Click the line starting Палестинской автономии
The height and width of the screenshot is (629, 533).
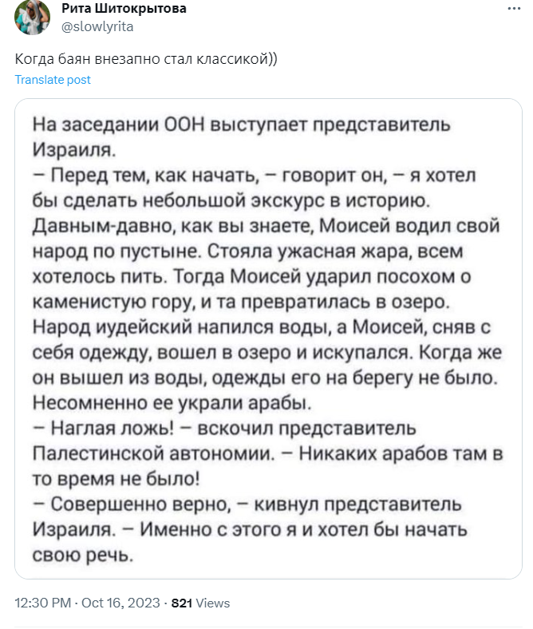(268, 453)
